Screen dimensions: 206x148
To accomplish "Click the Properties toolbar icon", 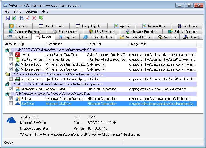I will click(28, 18).
